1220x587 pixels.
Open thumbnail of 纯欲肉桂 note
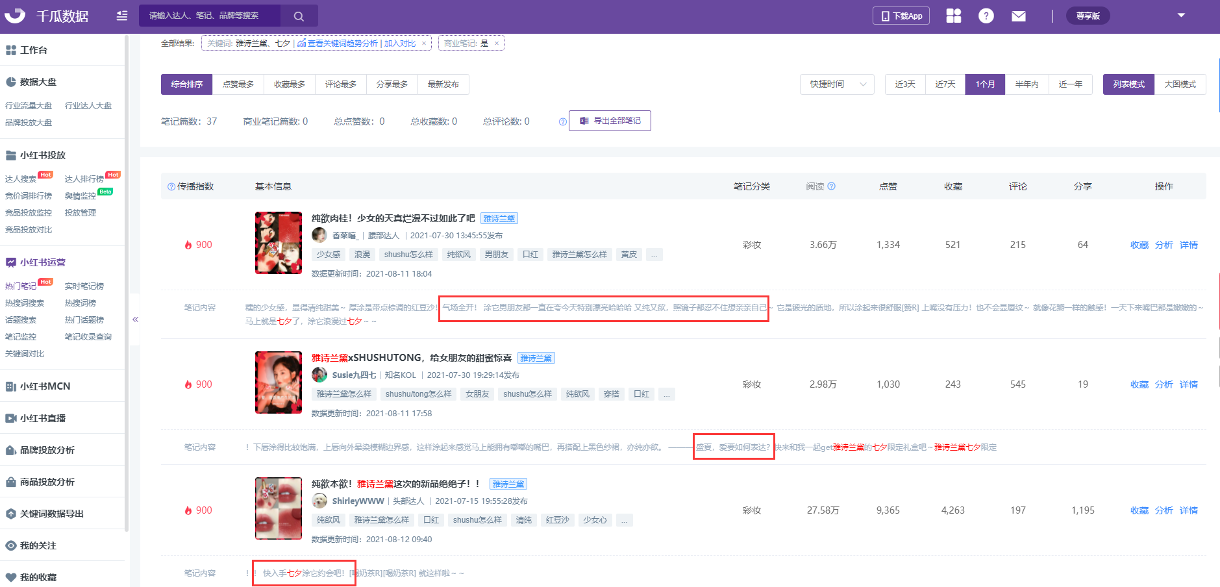[x=279, y=243]
